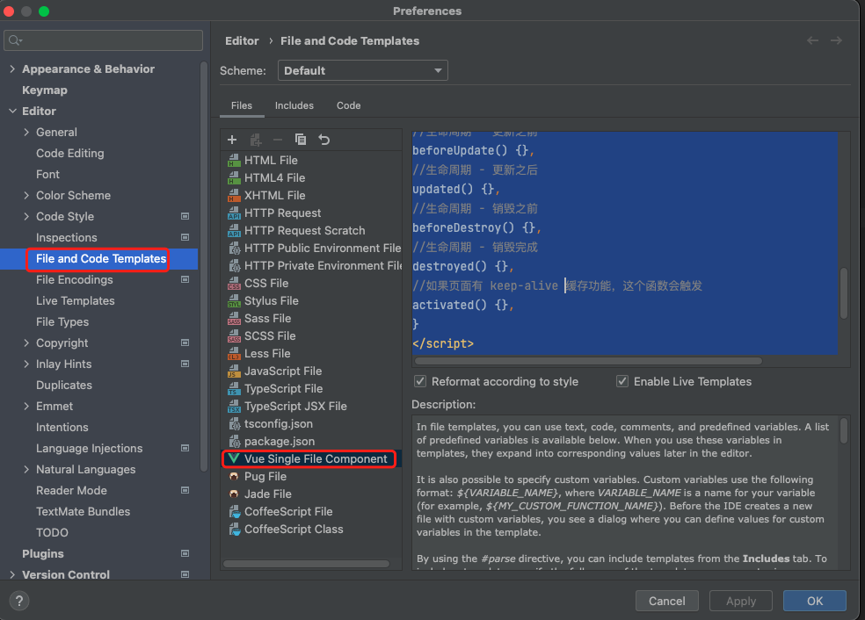Click the Sass File template icon
This screenshot has height=620, width=865.
(234, 319)
